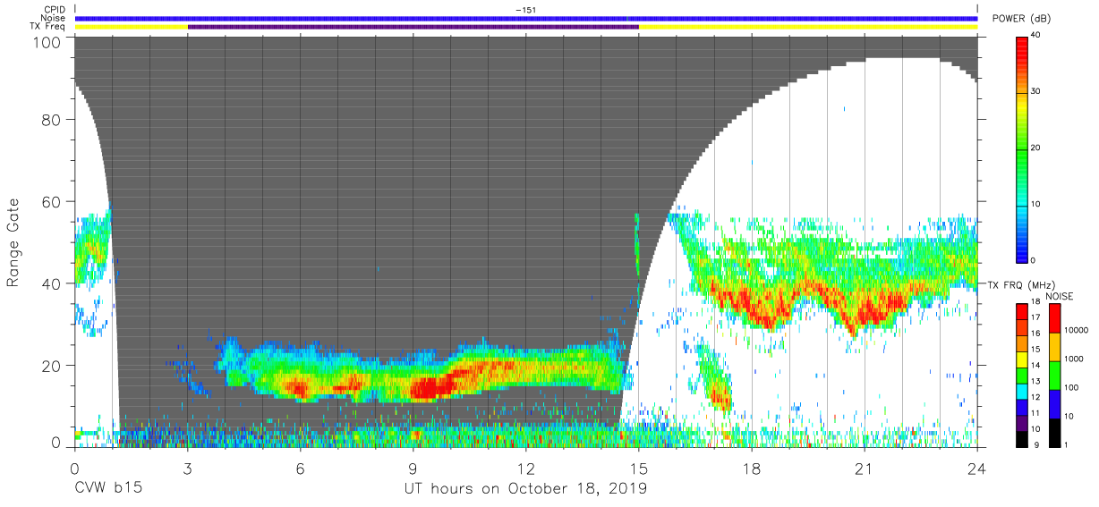Click the purple TX Freq bar segment
Viewport: 1099px width, 507px height.
tap(413, 27)
